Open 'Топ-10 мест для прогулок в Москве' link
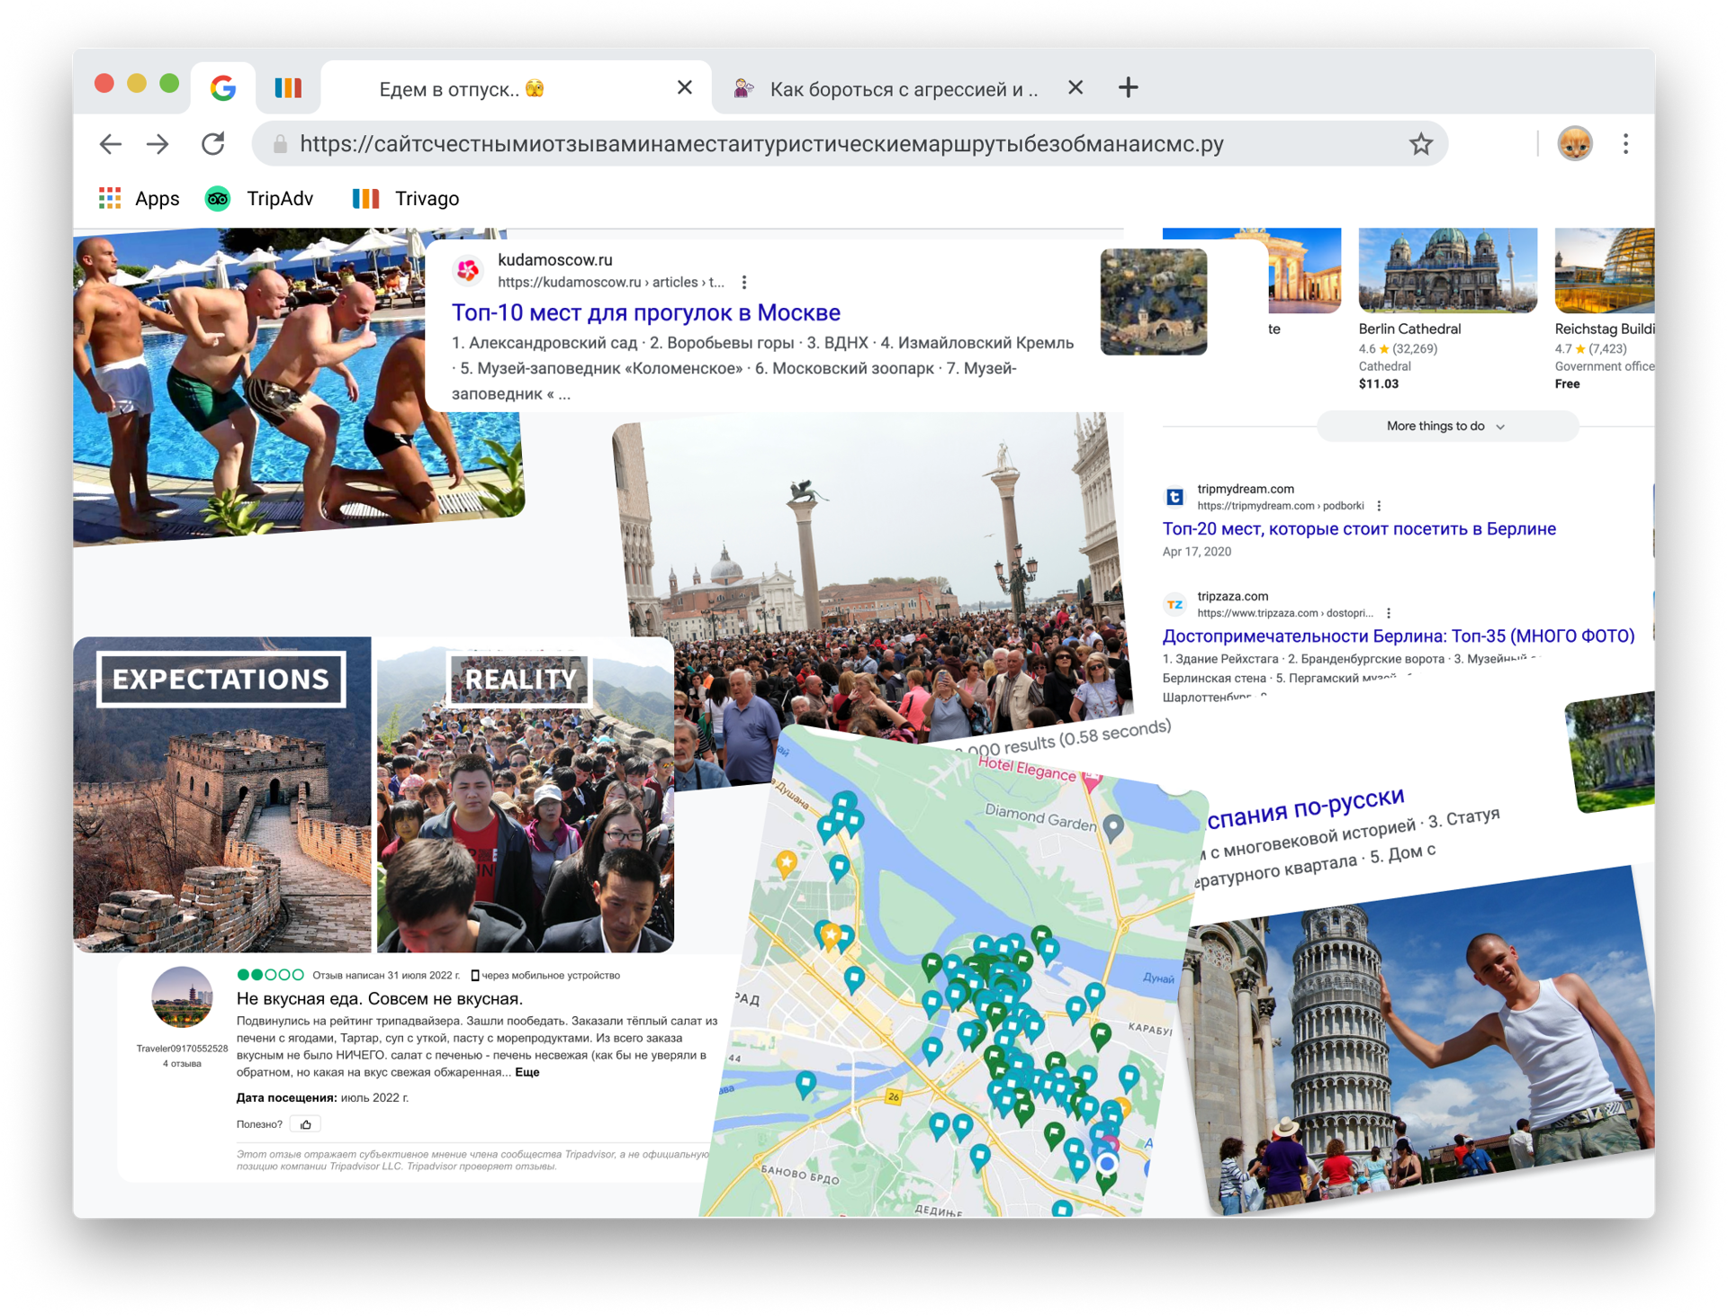The image size is (1728, 1316). point(645,312)
